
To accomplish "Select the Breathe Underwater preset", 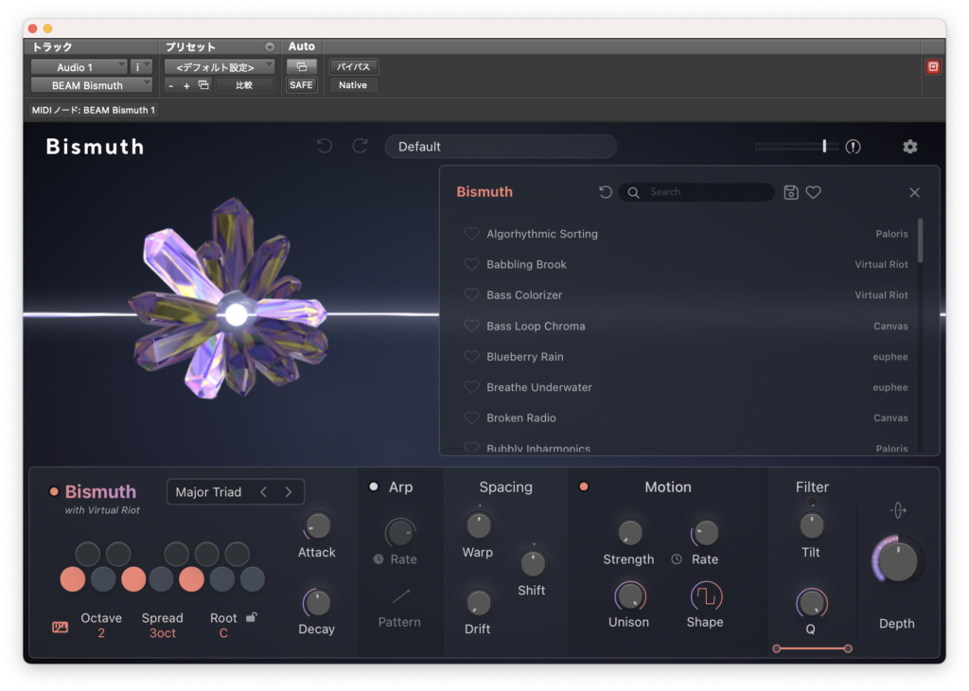I will tap(686, 387).
